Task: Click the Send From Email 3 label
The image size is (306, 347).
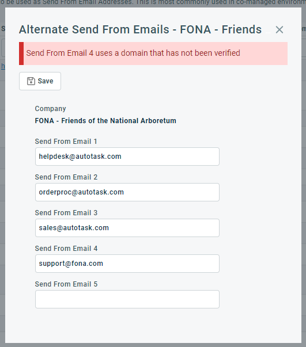Action: coord(66,213)
